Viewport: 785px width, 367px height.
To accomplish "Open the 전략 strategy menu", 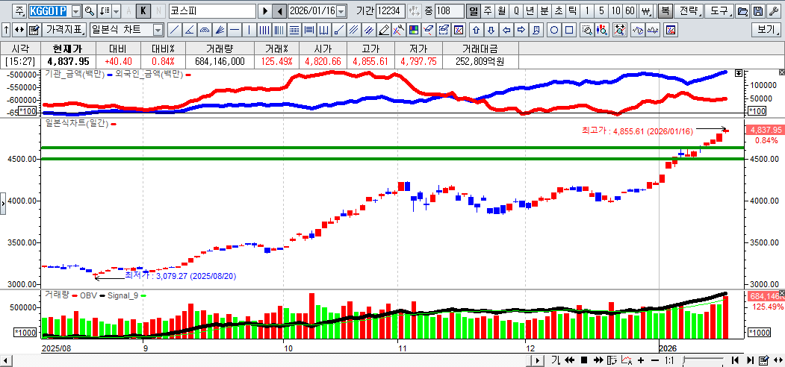I will pyautogui.click(x=689, y=11).
